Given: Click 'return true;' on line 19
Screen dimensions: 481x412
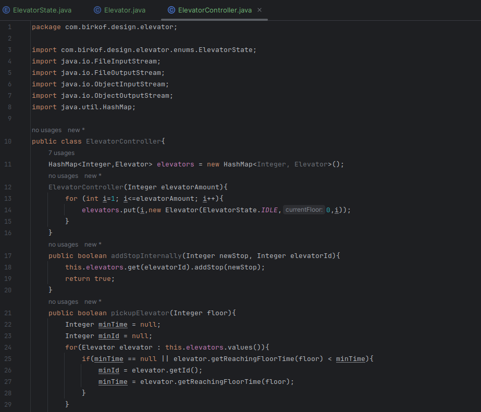Looking at the screenshot, I should tap(90, 279).
